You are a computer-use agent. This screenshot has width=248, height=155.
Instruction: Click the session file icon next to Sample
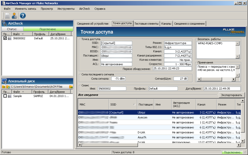click(x=10, y=96)
